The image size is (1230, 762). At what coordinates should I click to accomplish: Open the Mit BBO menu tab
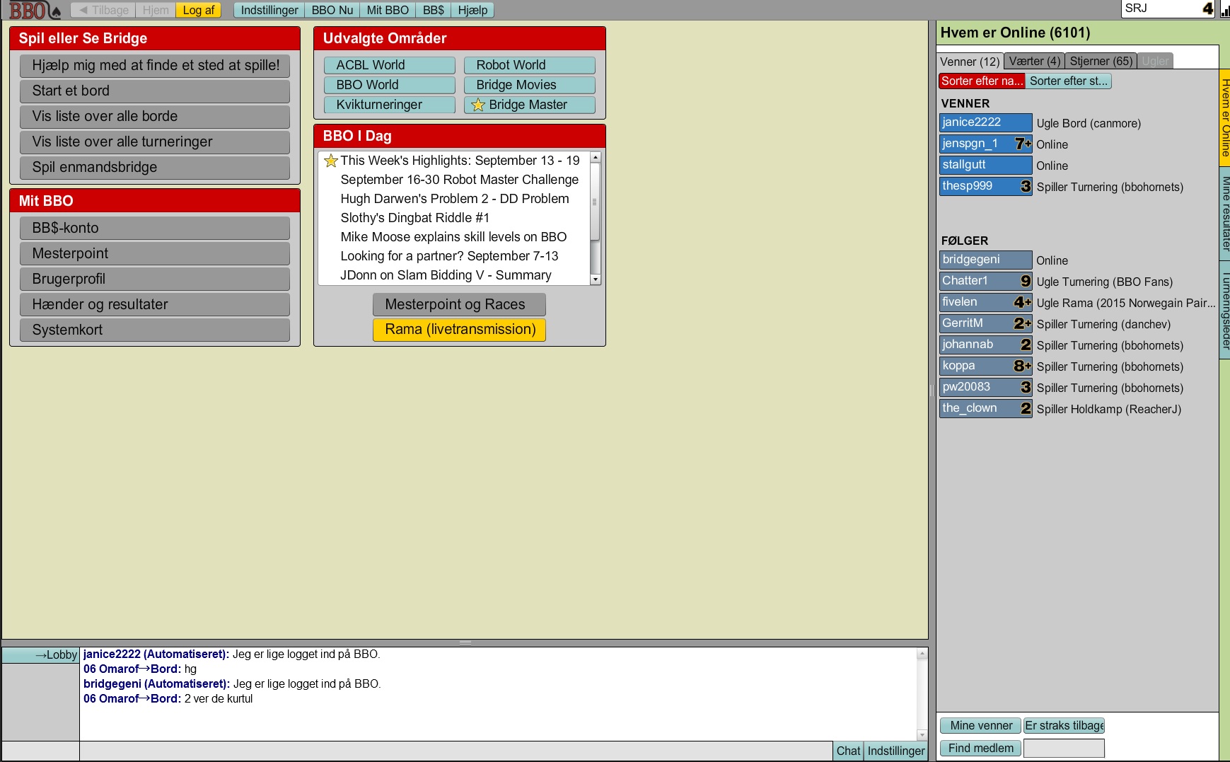(388, 10)
